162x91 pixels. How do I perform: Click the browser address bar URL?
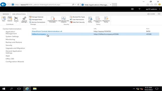tap(38, 5)
